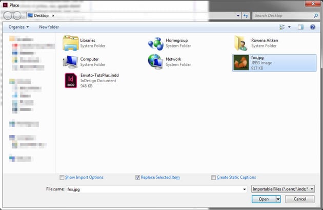Image resolution: width=323 pixels, height=210 pixels.
Task: Select the Envato-TutsPlus.indd file name
Action: [99, 75]
